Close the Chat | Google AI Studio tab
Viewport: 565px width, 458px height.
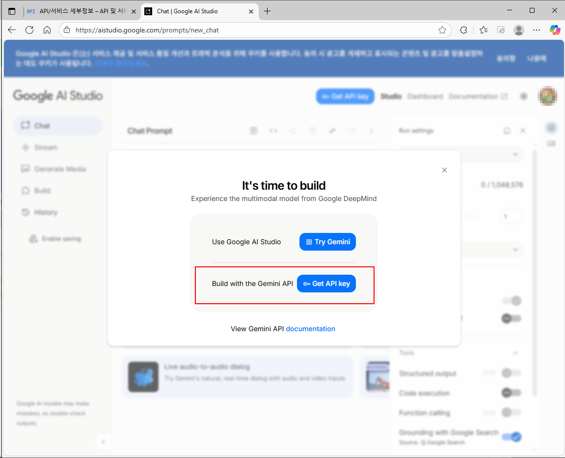pyautogui.click(x=251, y=11)
